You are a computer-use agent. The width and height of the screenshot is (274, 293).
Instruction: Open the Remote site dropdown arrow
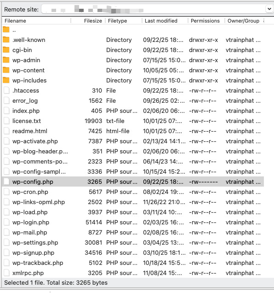click(x=269, y=9)
